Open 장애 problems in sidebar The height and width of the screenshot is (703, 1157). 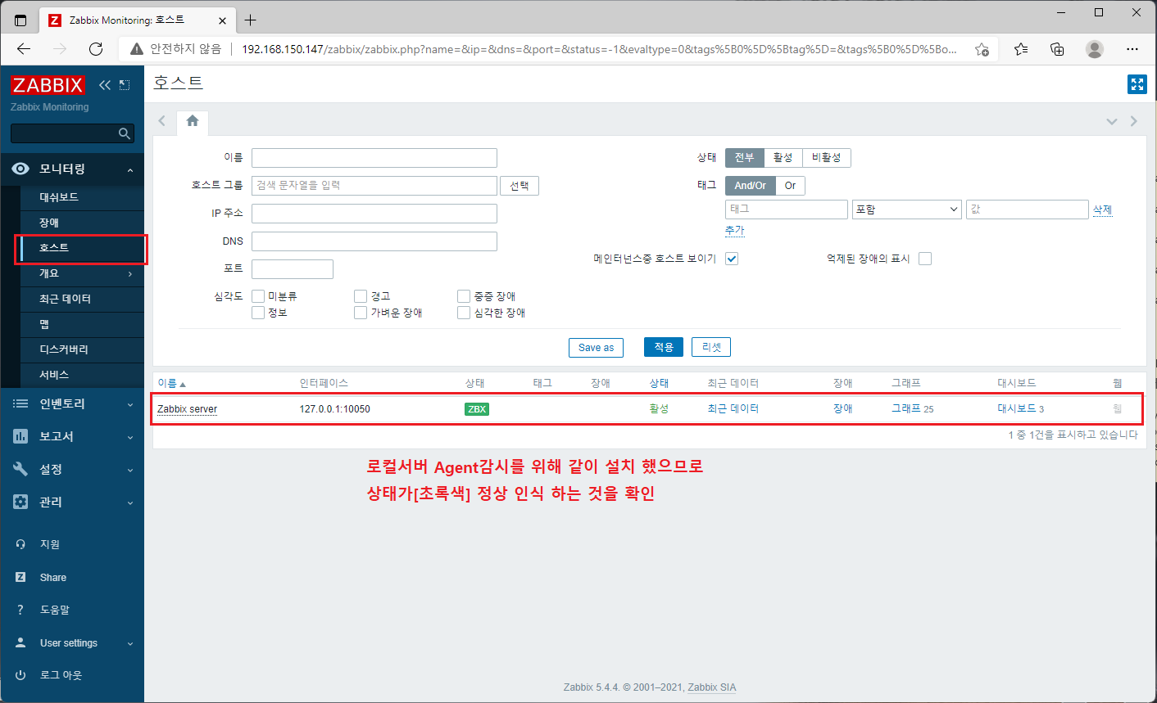[82, 223]
